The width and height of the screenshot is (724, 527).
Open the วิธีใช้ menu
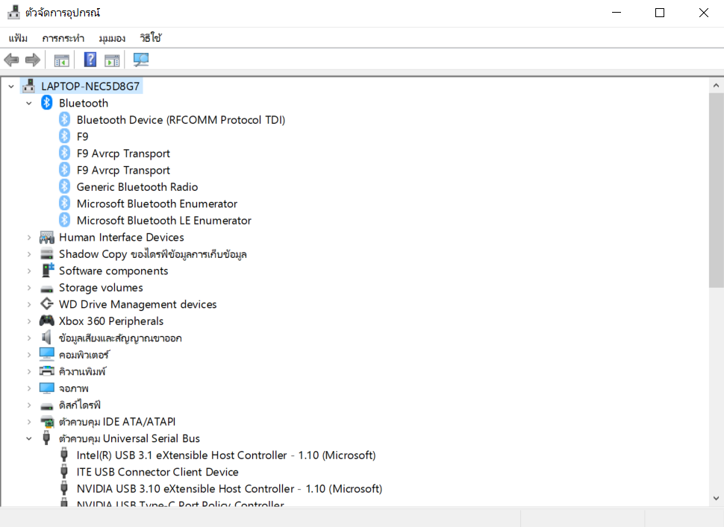(x=151, y=38)
